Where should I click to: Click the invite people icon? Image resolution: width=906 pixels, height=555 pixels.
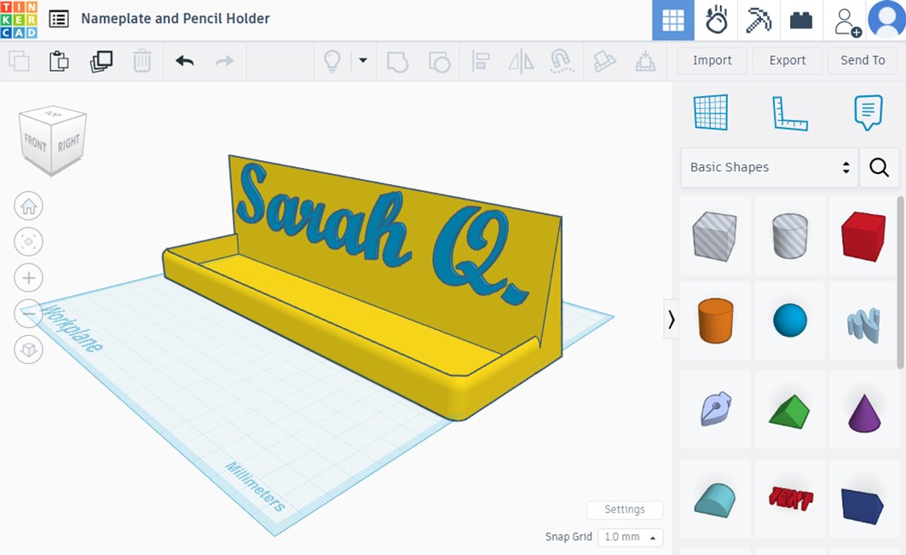click(x=846, y=20)
